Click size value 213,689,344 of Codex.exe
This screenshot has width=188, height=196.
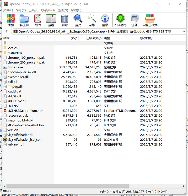[68, 67]
